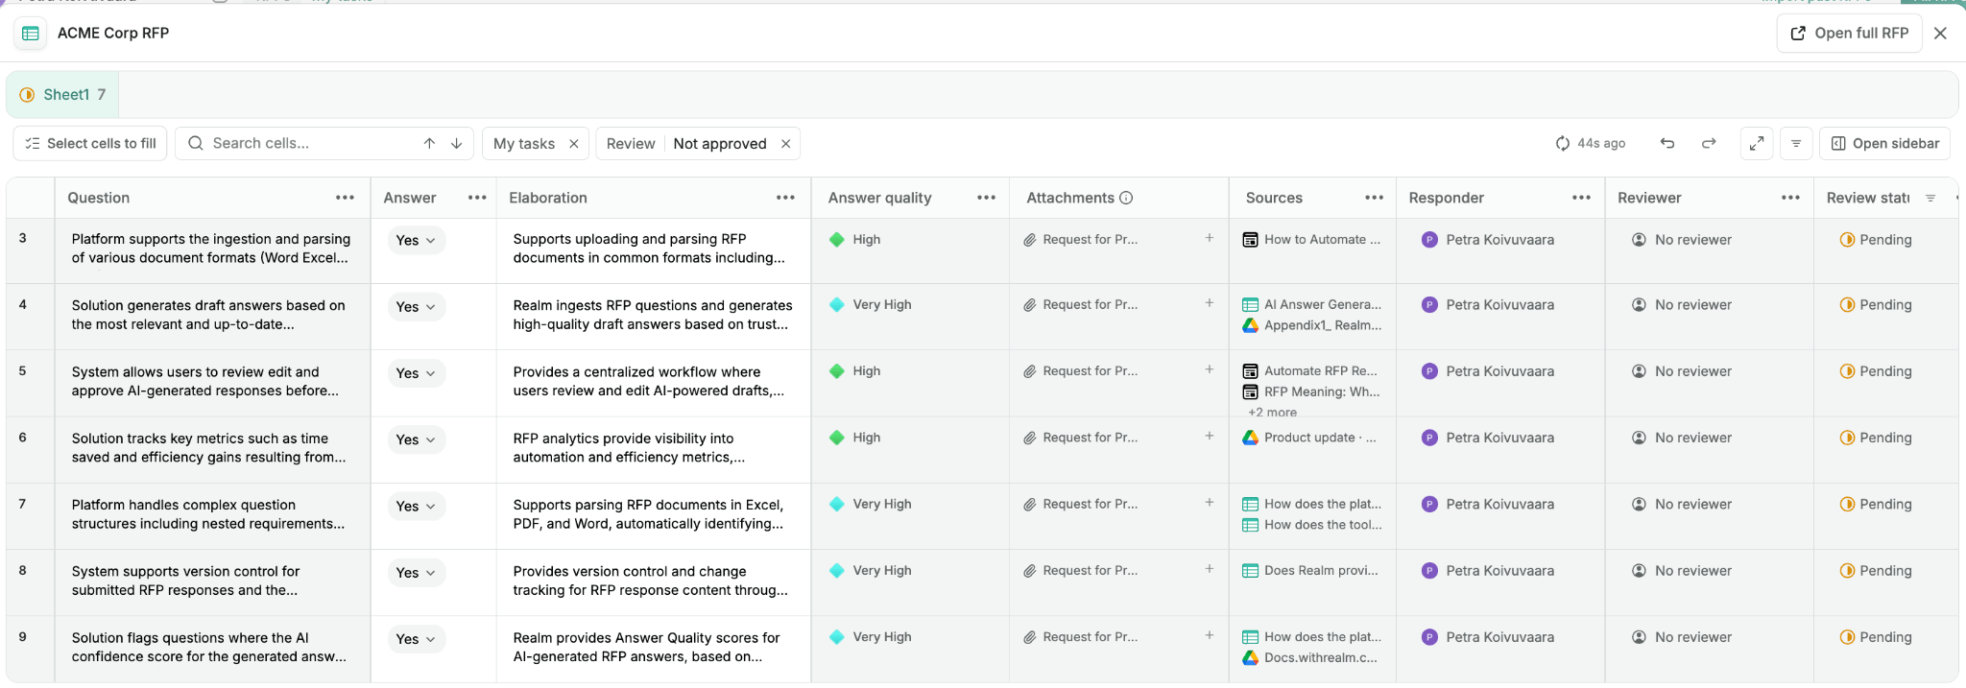This screenshot has height=688, width=1966.
Task: Remove the My tasks filter
Action: pyautogui.click(x=574, y=143)
